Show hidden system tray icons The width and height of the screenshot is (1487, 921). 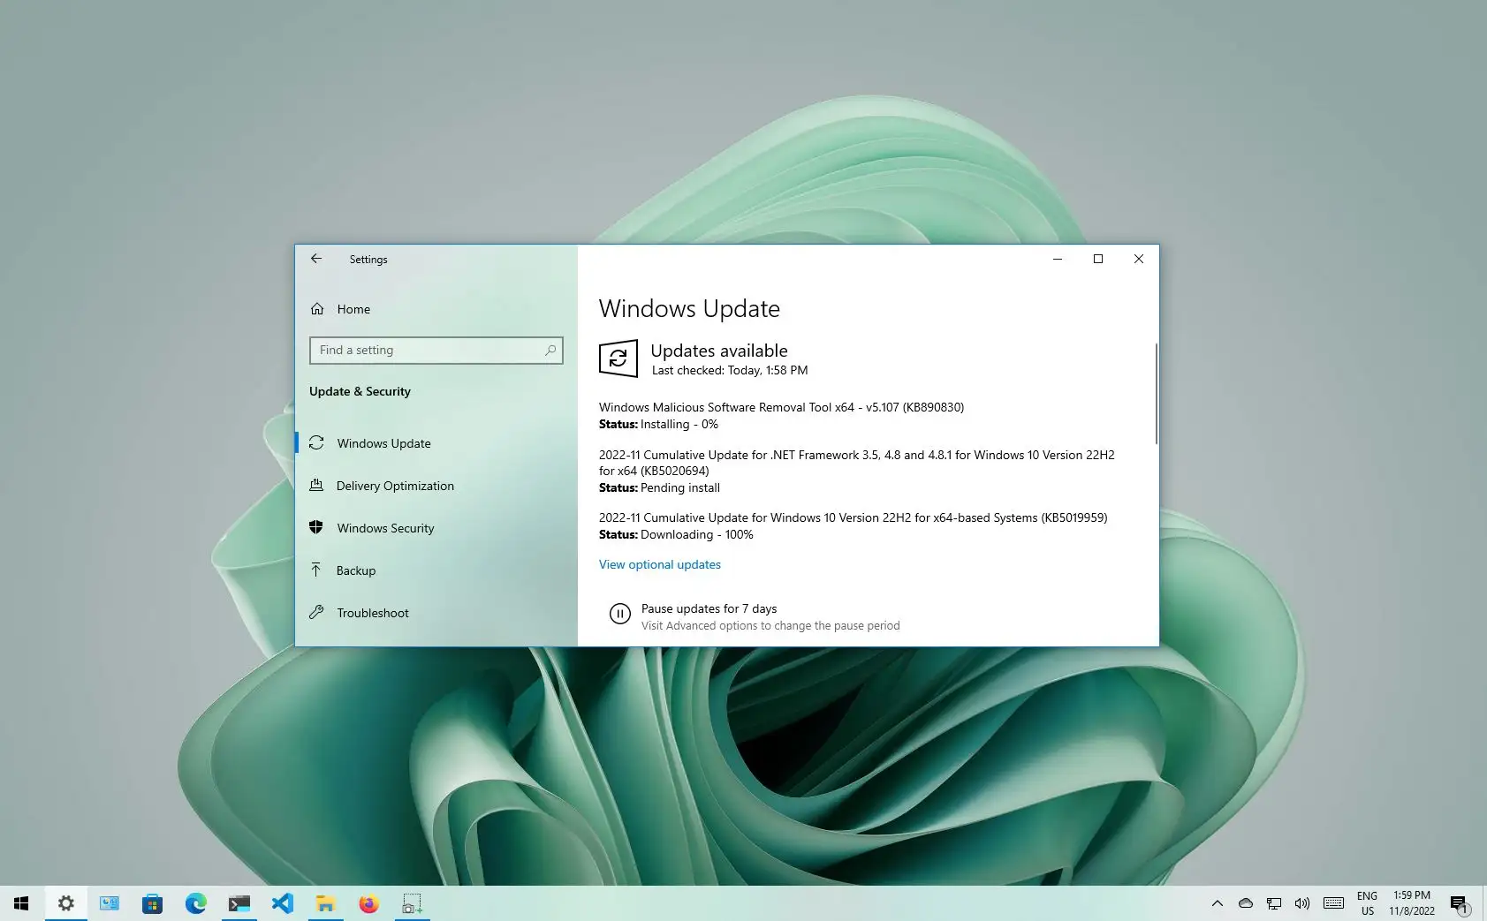point(1218,903)
